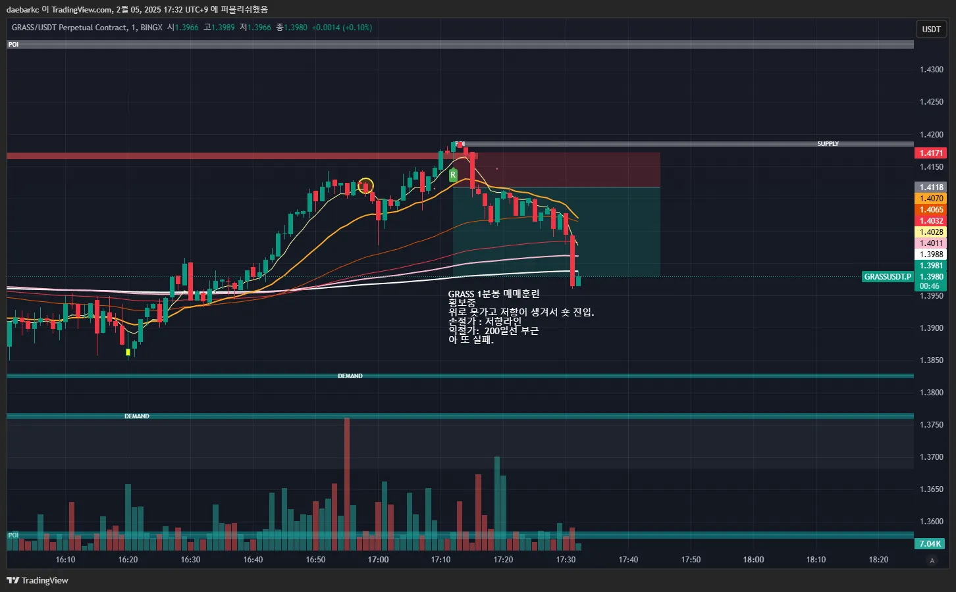Click the close value 1.3980 in header
956x592 pixels.
(296, 28)
